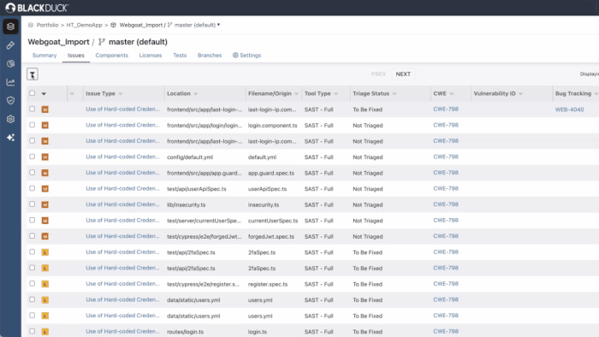Click the PREV page button
Image resolution: width=599 pixels, height=337 pixels.
[x=378, y=74]
